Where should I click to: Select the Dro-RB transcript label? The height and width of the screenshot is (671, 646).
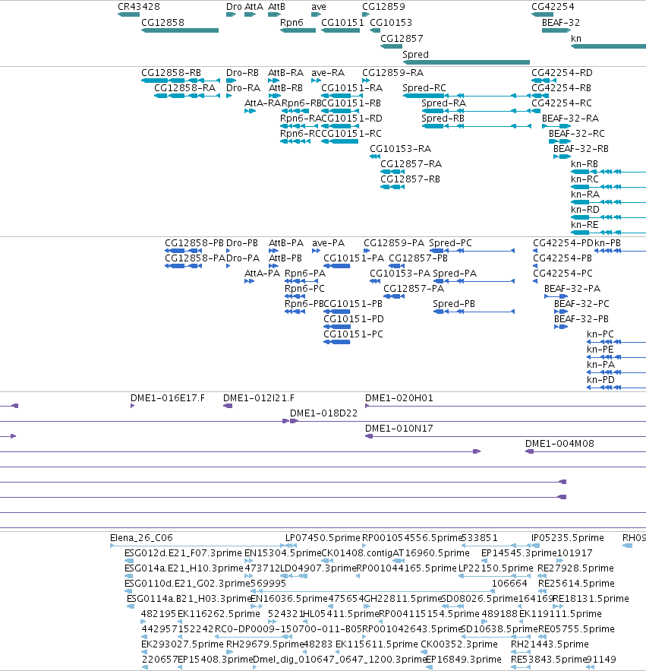coord(242,73)
